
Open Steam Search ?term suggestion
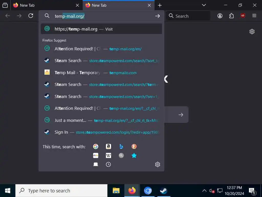pyautogui.click(x=101, y=84)
